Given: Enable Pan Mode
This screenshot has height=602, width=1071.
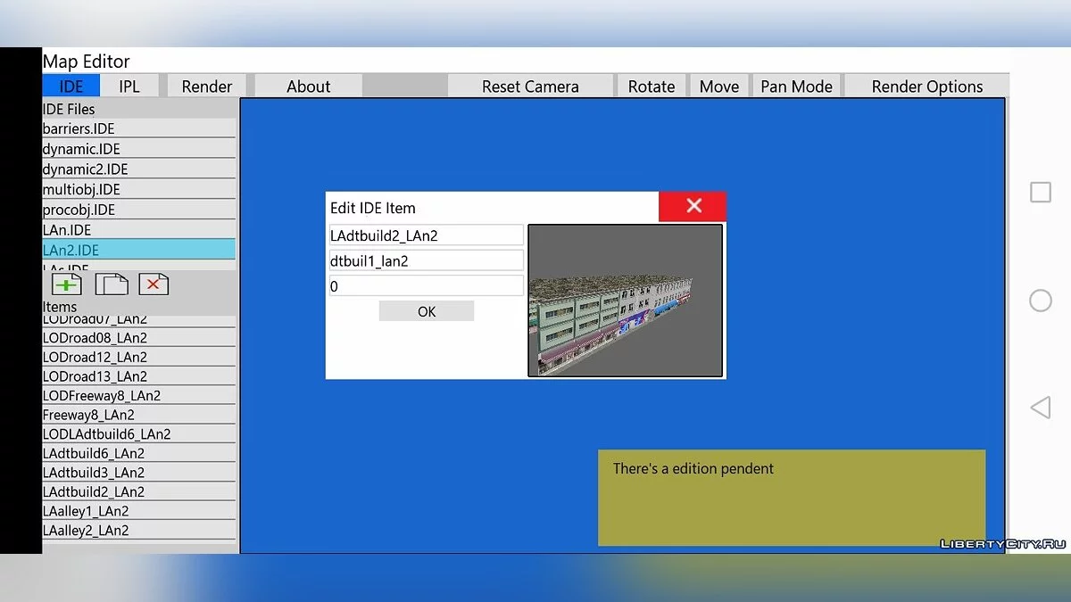Looking at the screenshot, I should click(796, 87).
